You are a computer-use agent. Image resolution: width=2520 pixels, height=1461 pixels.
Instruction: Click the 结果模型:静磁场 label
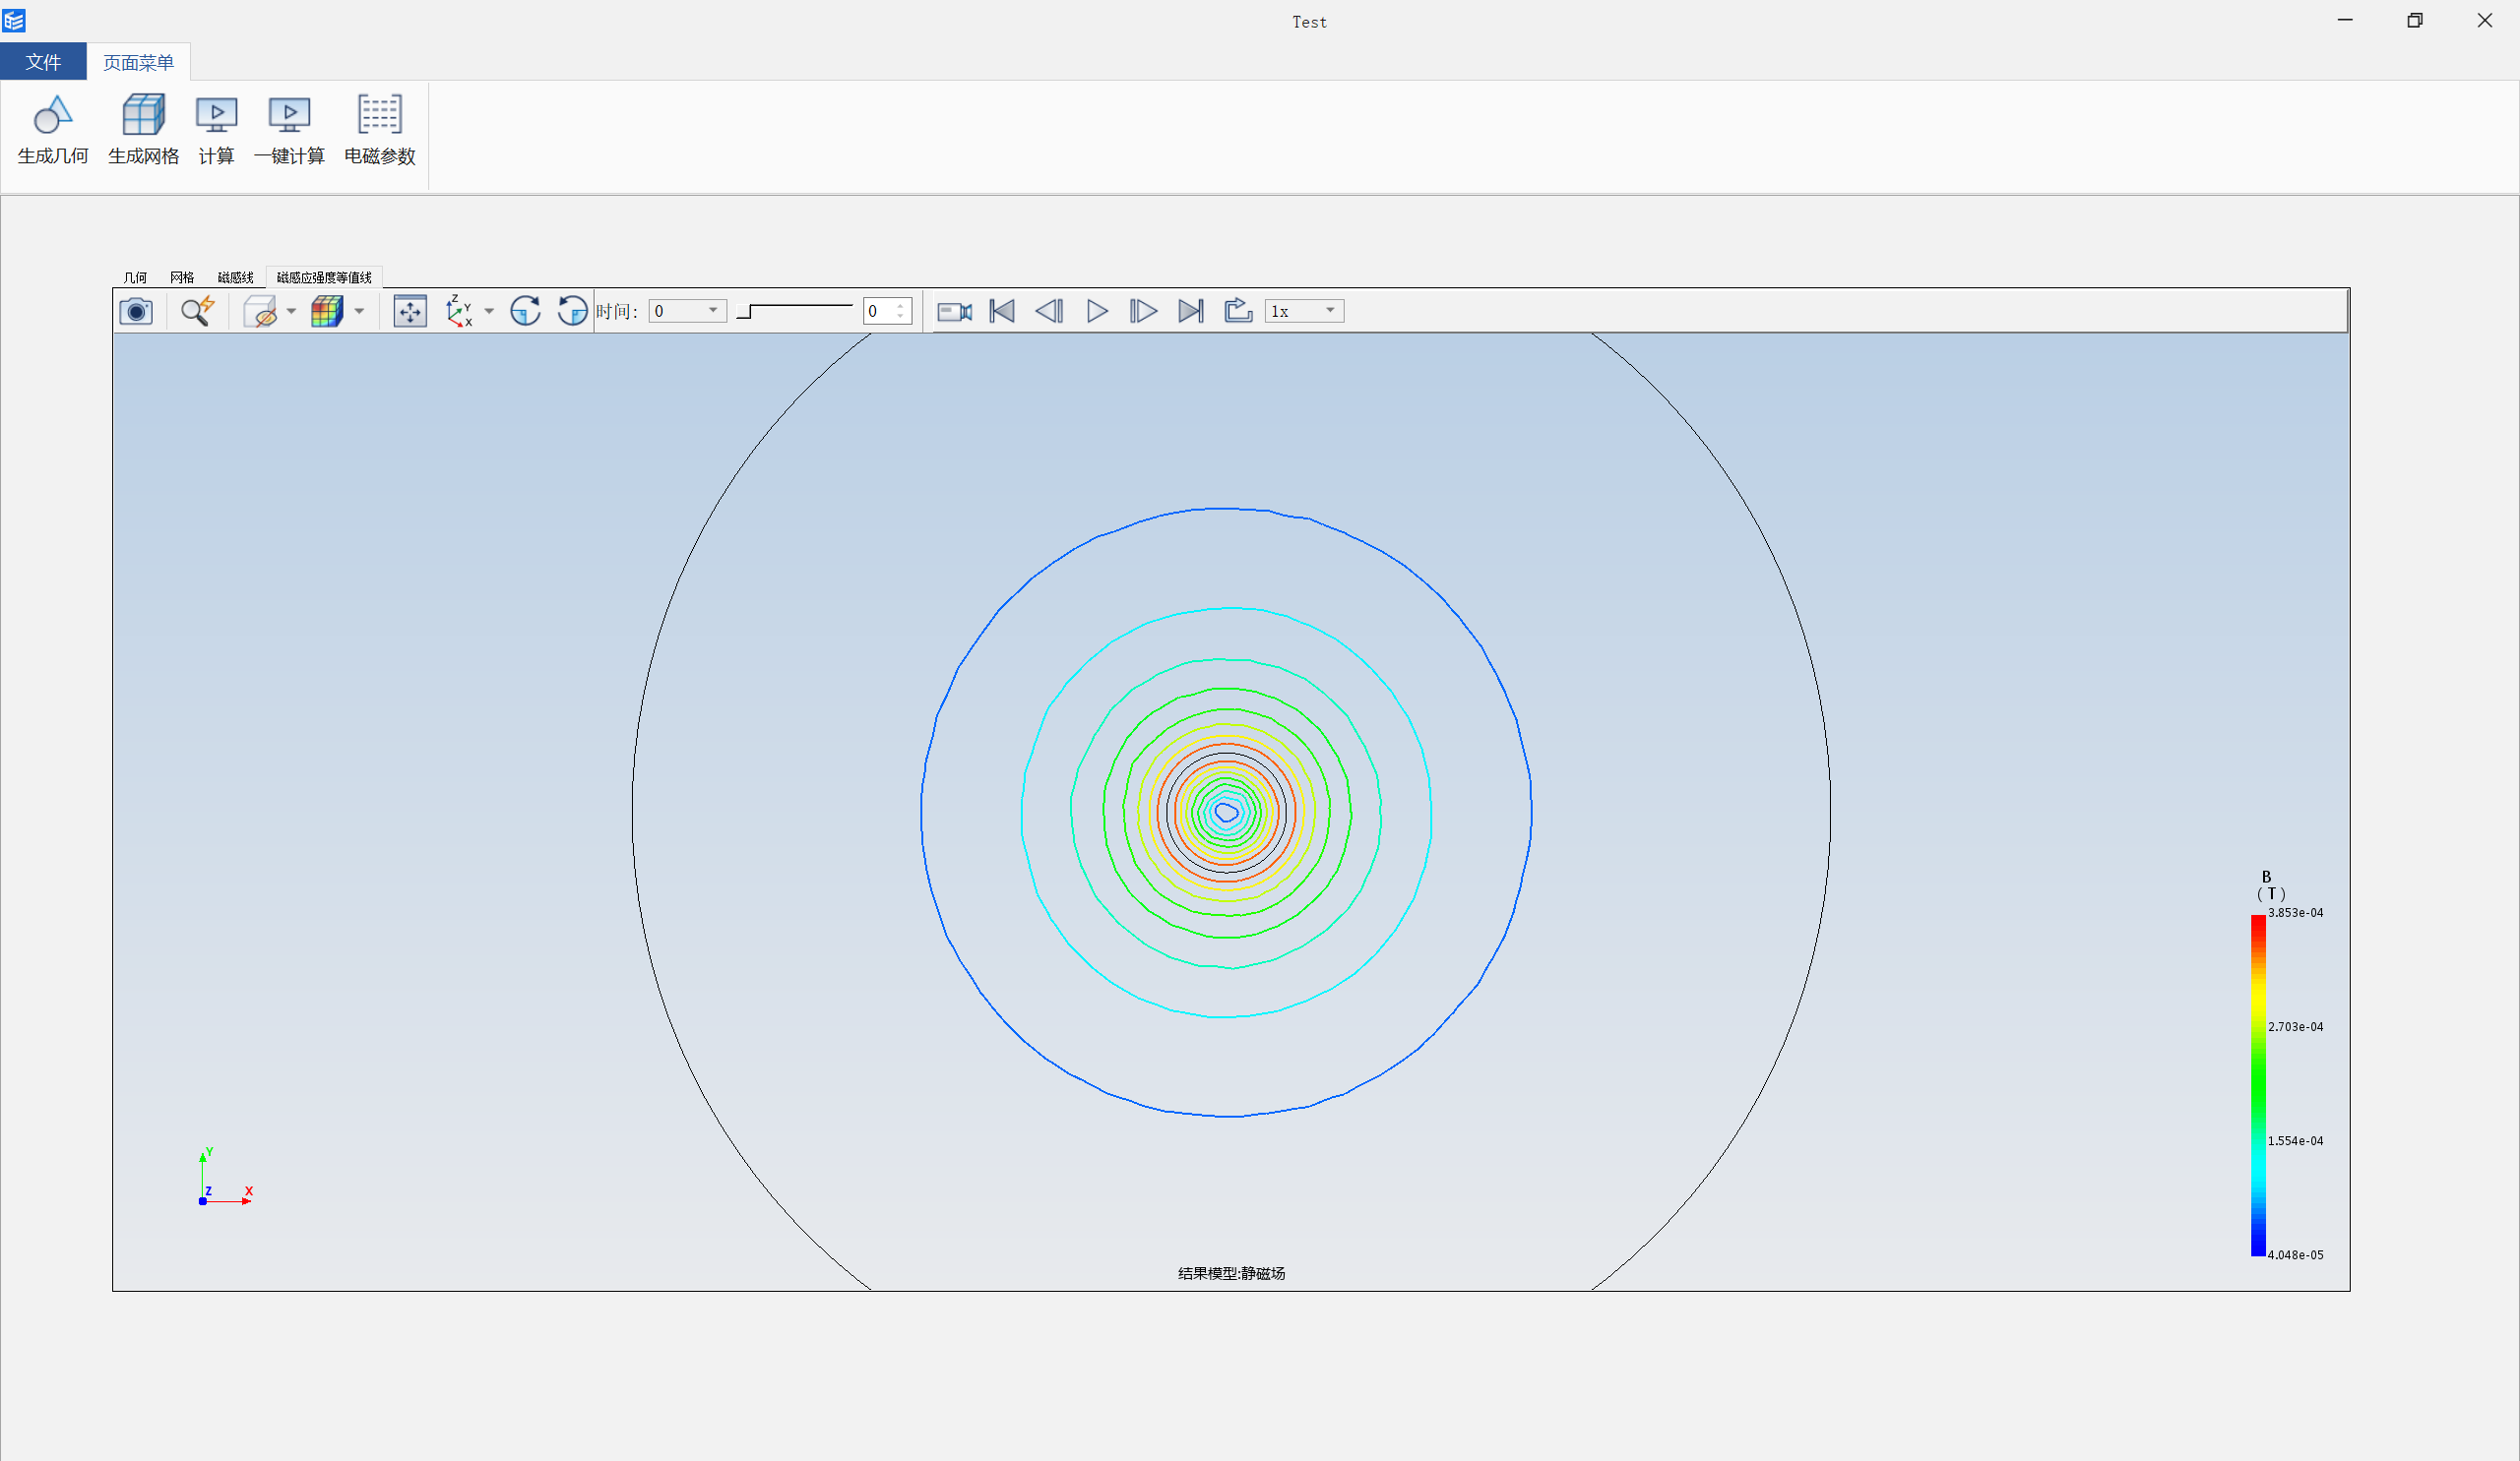tap(1231, 1273)
